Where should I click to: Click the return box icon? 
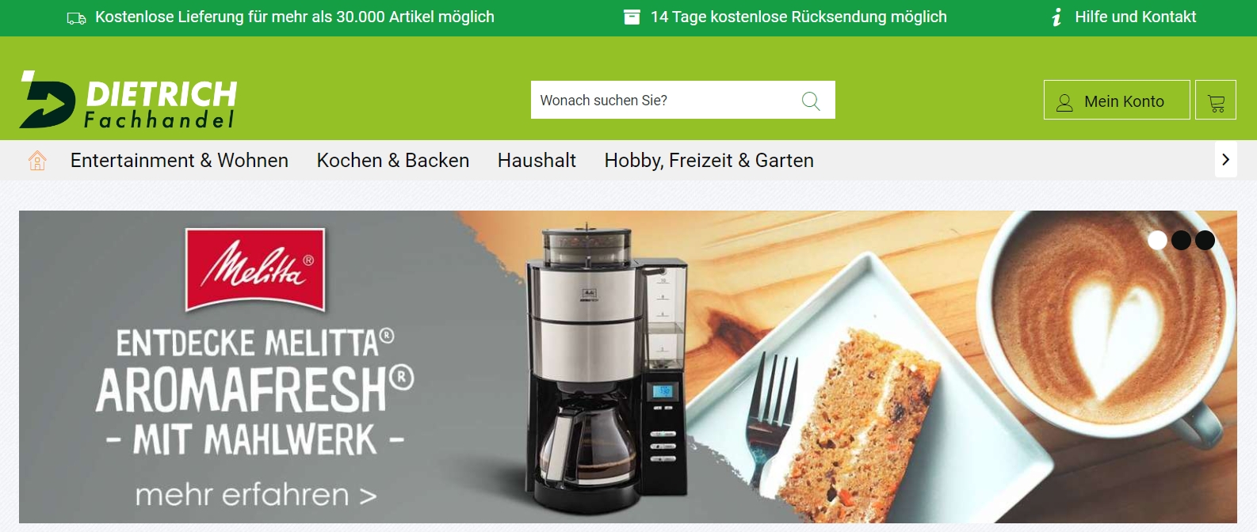pos(632,17)
